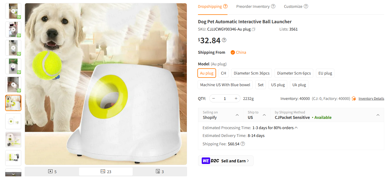
Task: Open the CJPacket Sensitive shipping method dropdown
Action: [327, 115]
